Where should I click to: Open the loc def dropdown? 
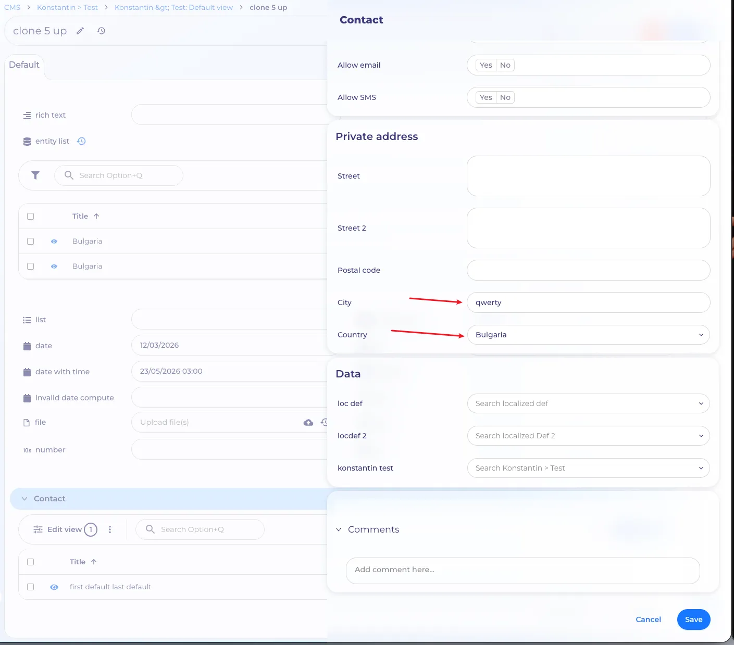click(x=589, y=403)
